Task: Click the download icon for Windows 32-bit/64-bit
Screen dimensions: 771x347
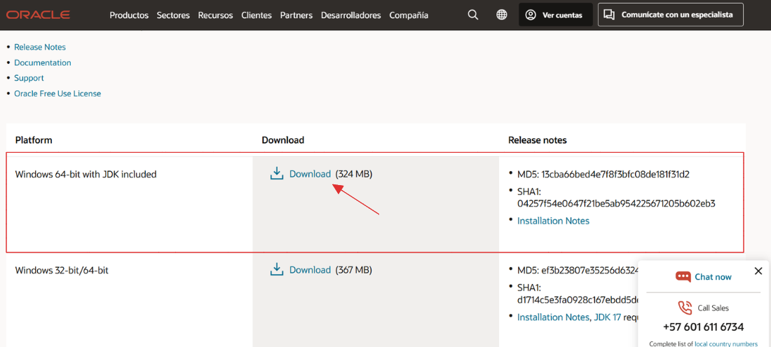Action: click(x=277, y=269)
